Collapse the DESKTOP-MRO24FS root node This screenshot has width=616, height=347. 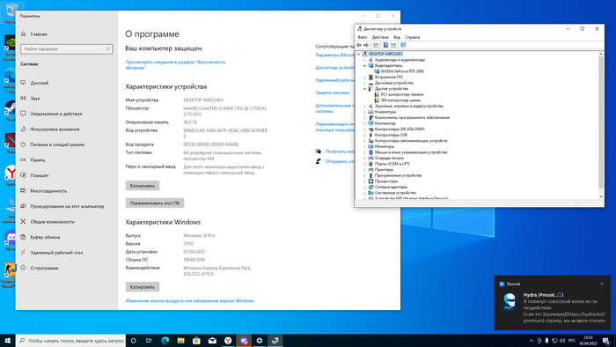pyautogui.click(x=358, y=54)
